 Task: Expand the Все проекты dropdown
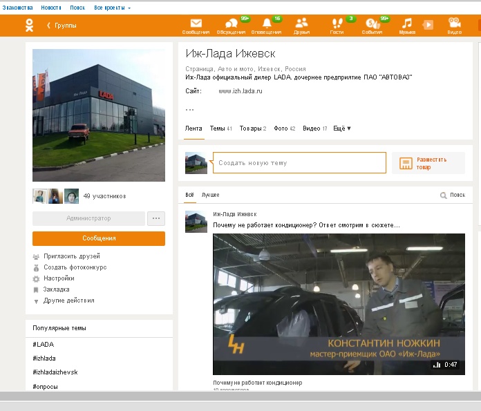click(x=112, y=8)
